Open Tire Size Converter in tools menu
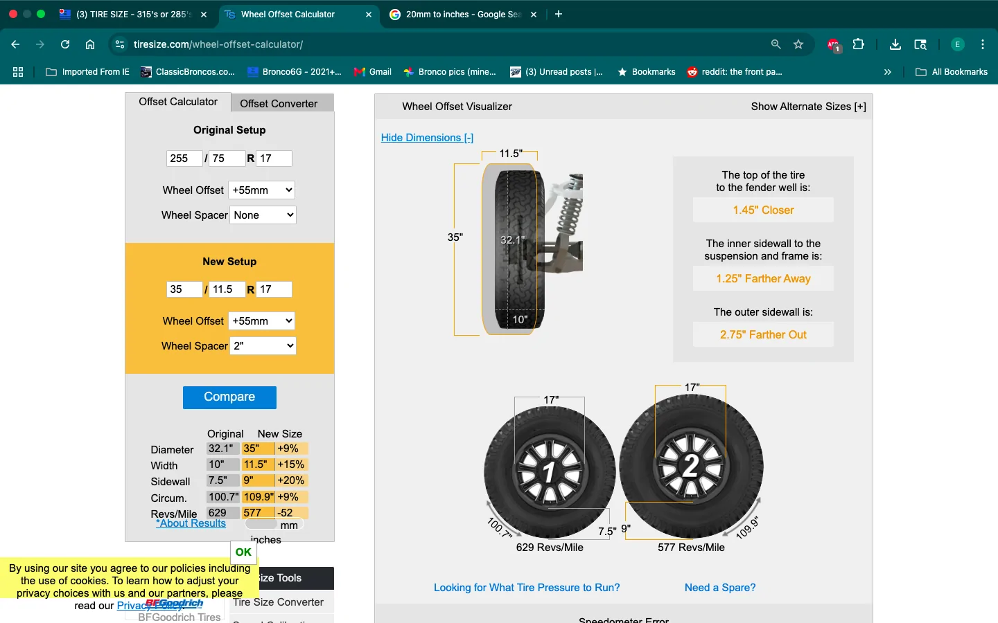Screen dimensions: 998x623 click(x=279, y=602)
